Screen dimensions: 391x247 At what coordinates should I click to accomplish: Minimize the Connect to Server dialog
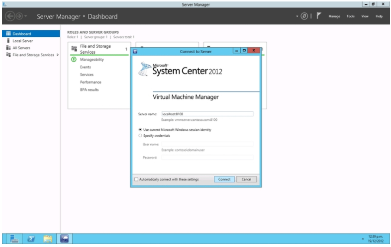point(236,50)
